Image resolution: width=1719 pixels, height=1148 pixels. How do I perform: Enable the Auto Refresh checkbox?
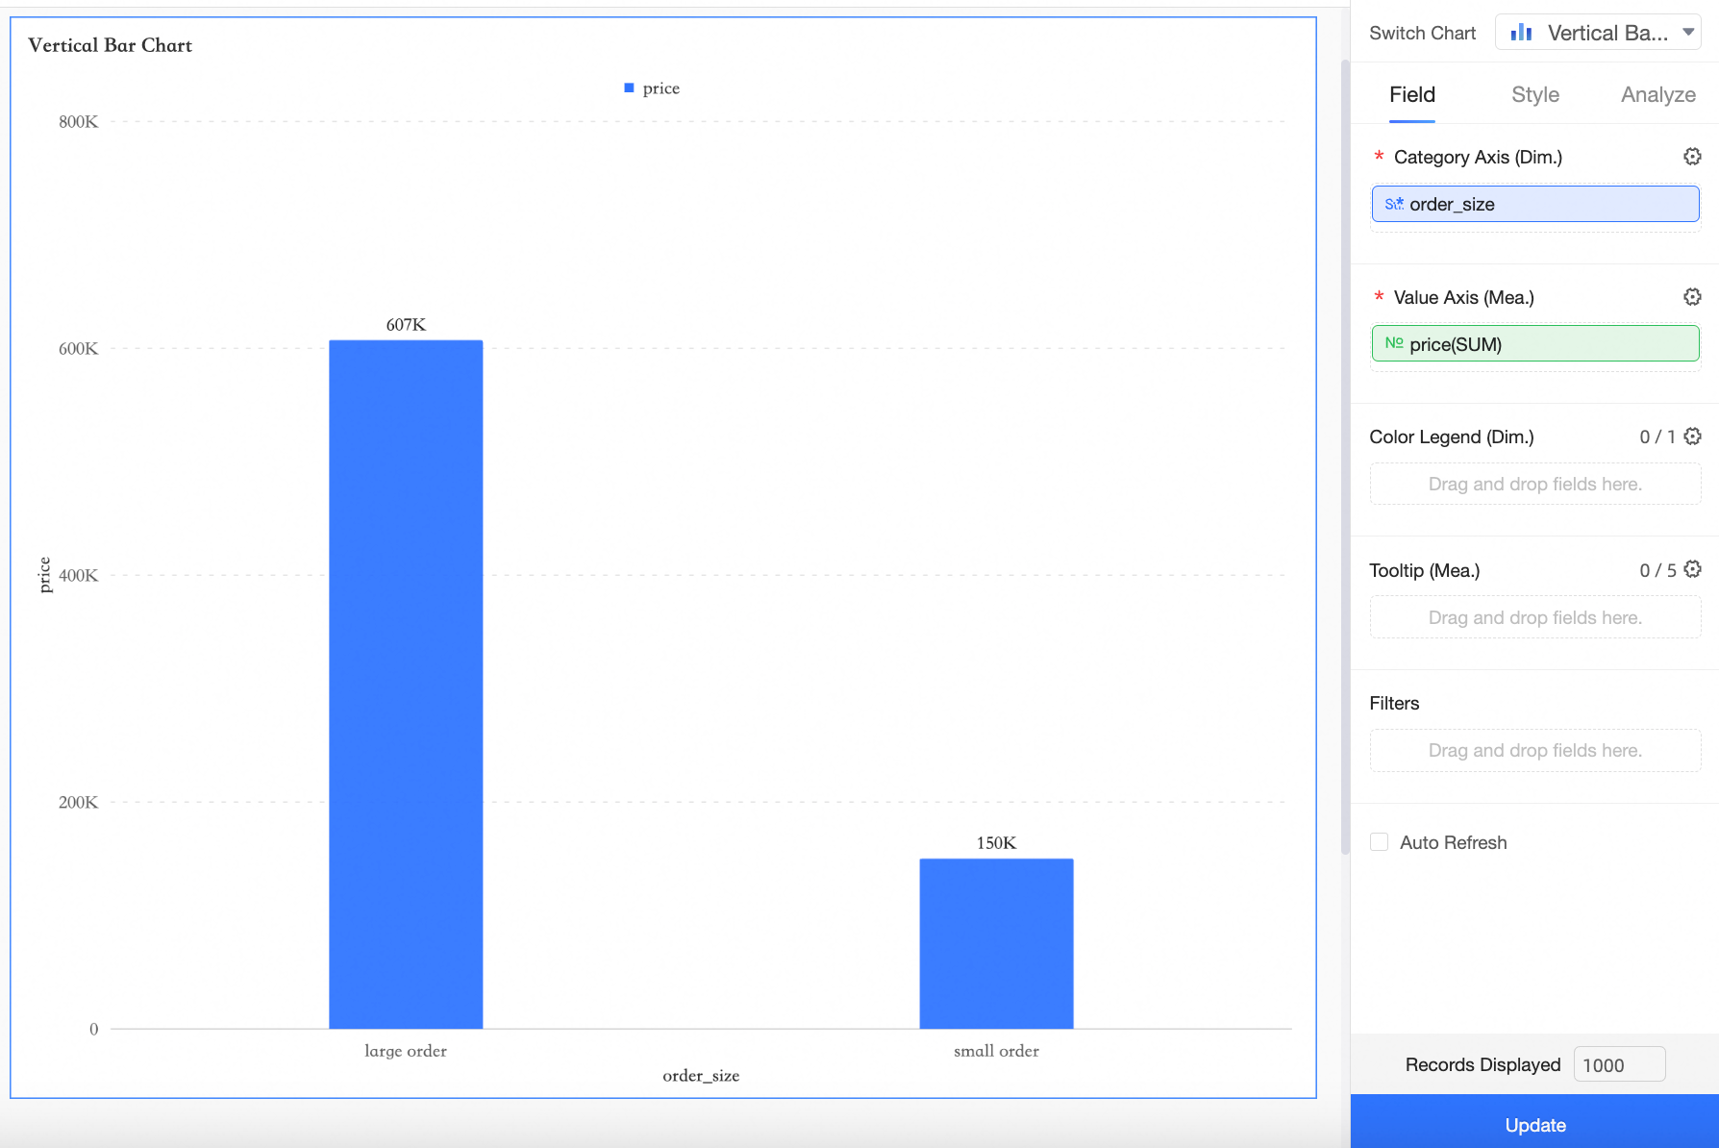pyautogui.click(x=1379, y=842)
